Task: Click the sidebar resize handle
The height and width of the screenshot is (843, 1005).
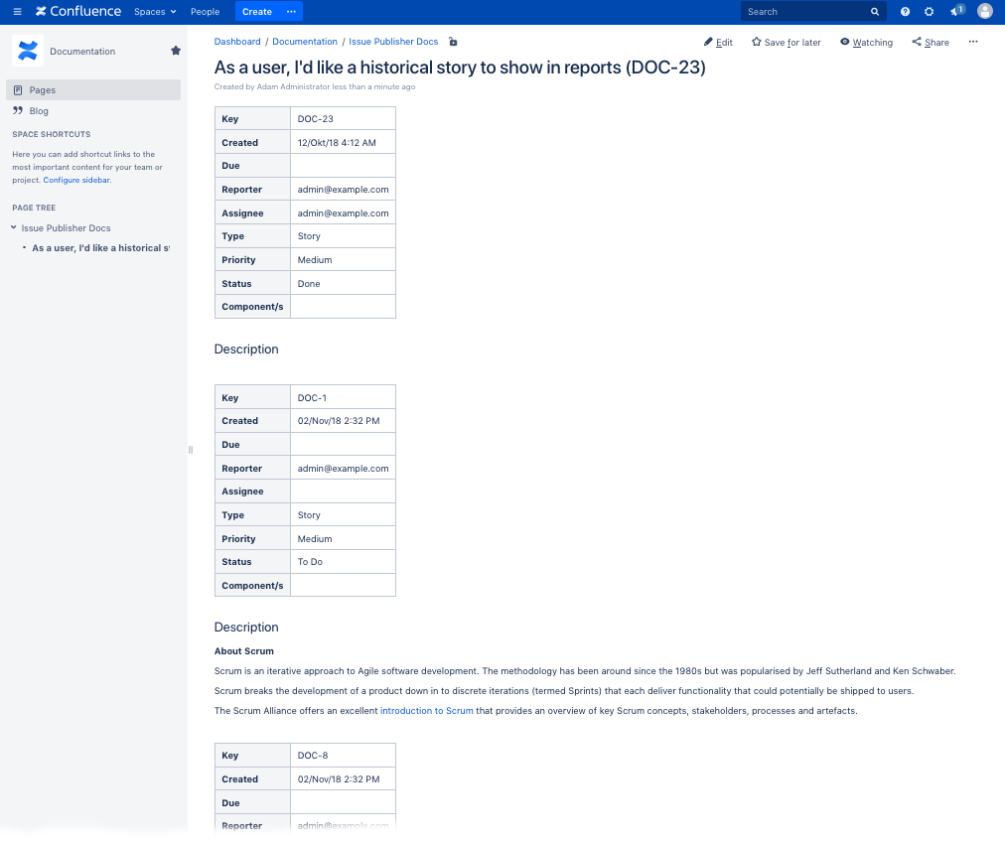Action: click(x=190, y=450)
